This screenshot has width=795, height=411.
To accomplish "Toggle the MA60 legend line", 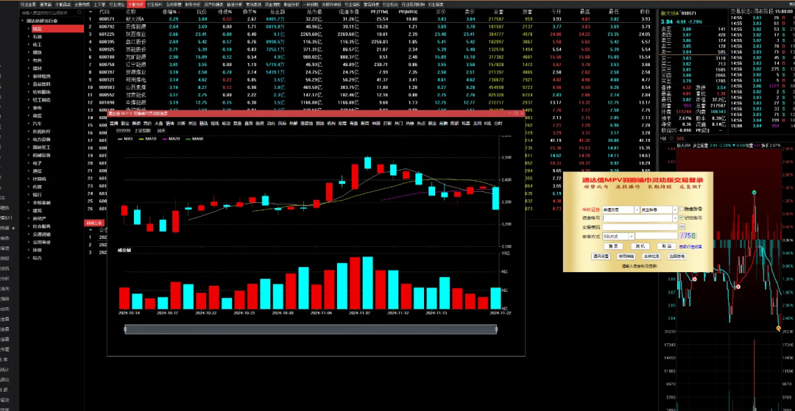I will click(194, 139).
